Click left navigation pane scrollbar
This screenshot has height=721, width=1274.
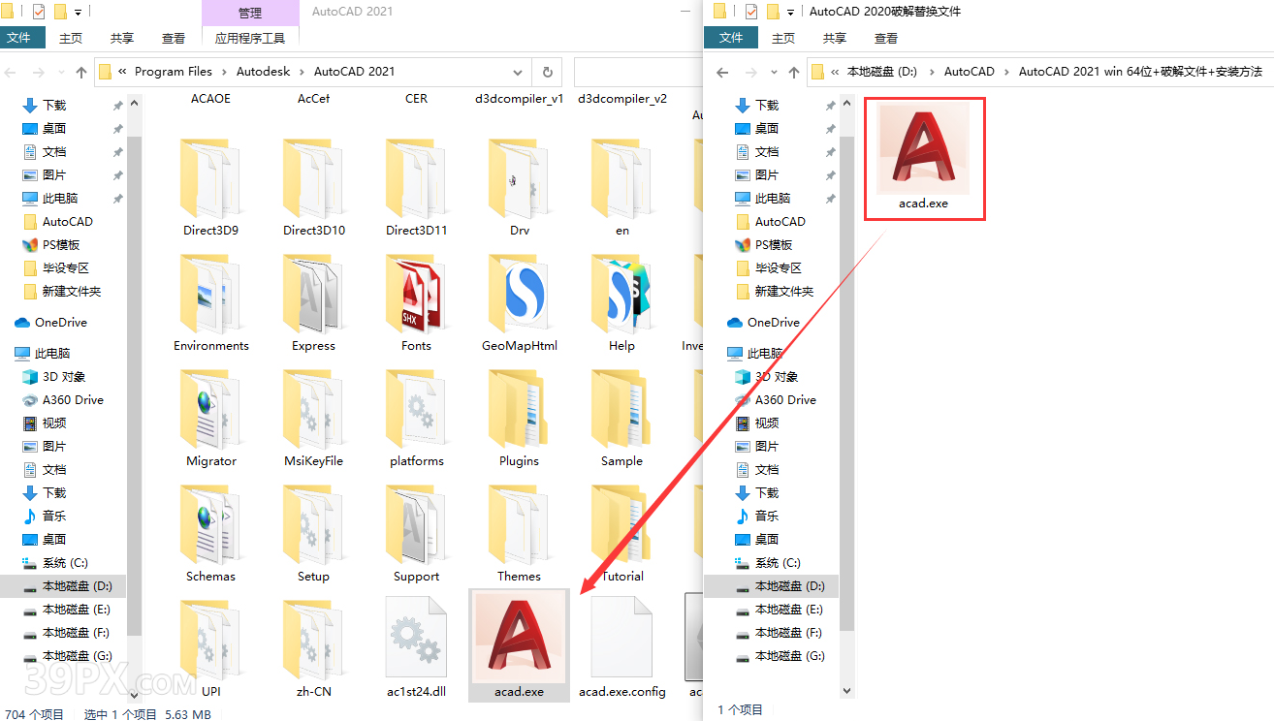coord(135,388)
